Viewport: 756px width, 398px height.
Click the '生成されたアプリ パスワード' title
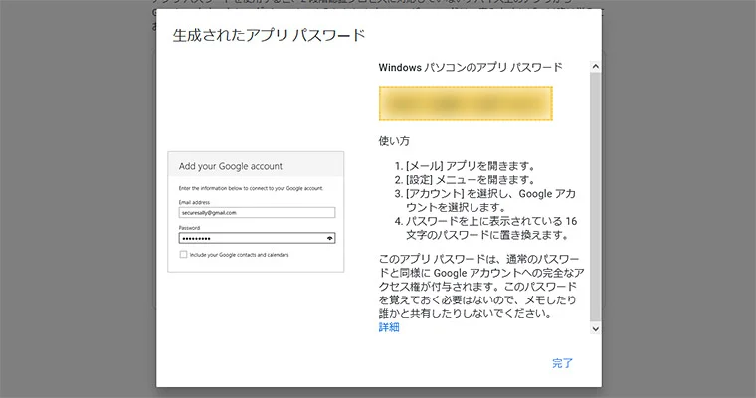[269, 35]
